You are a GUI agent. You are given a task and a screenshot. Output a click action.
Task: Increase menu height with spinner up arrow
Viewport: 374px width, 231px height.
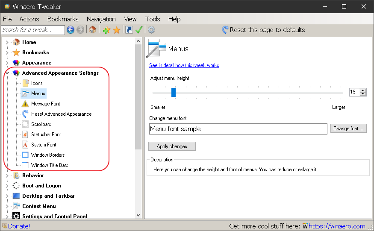point(363,91)
